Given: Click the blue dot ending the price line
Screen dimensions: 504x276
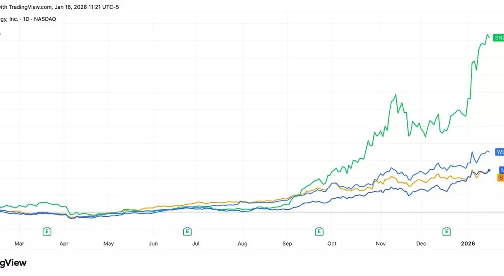Looking at the screenshot, I should point(489,170).
